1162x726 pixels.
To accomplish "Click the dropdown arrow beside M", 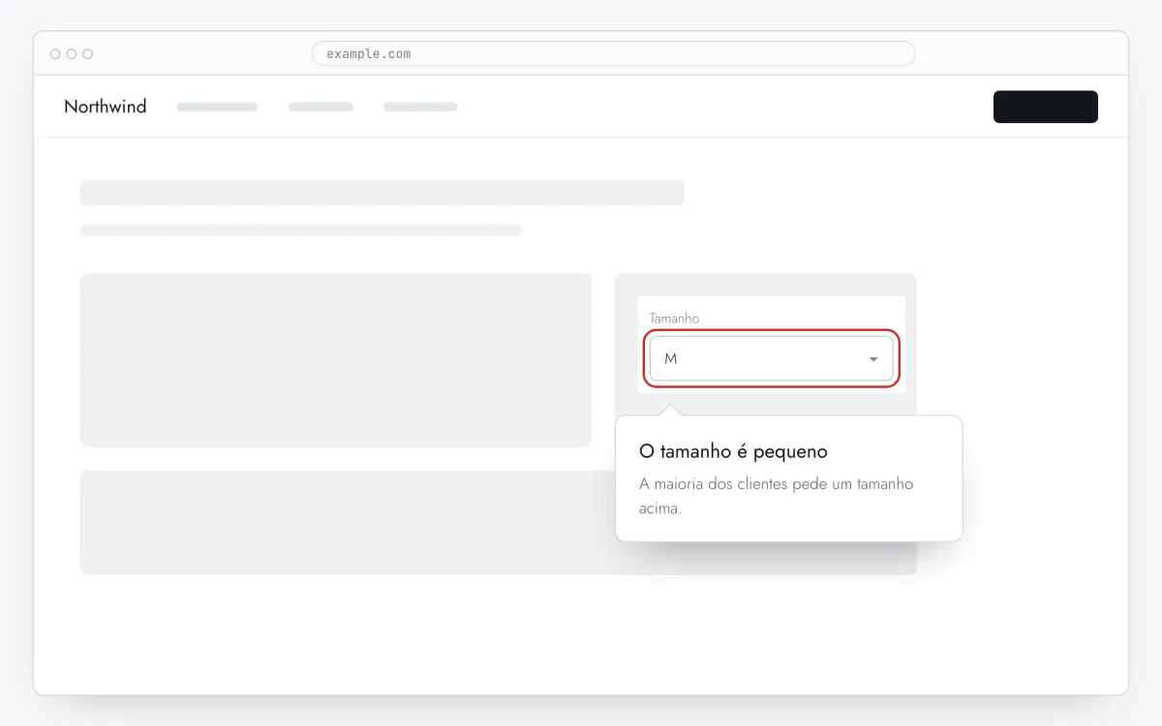I will click(x=873, y=359).
